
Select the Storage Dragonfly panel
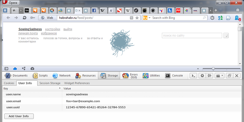click(x=109, y=75)
